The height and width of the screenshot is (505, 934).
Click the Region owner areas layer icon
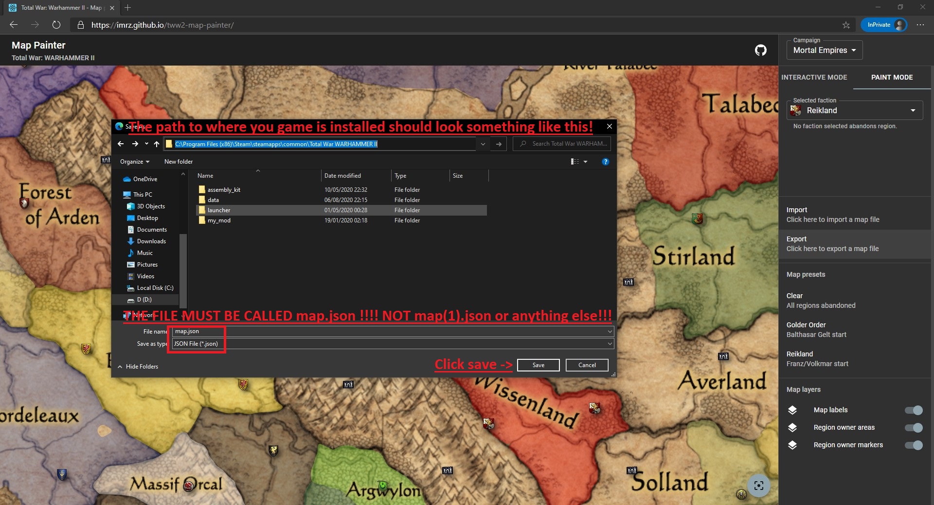pyautogui.click(x=792, y=427)
